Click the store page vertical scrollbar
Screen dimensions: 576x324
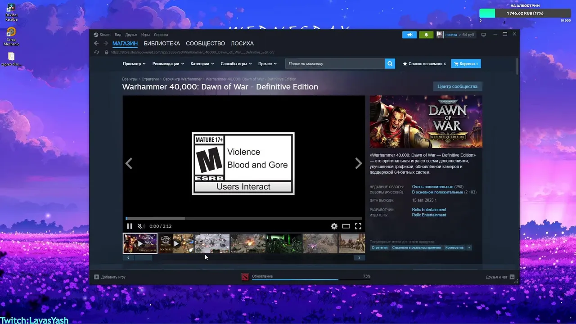(x=517, y=66)
